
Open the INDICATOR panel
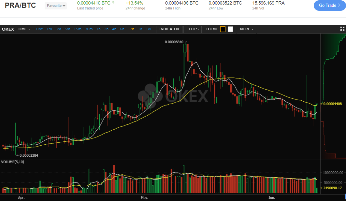pos(169,29)
